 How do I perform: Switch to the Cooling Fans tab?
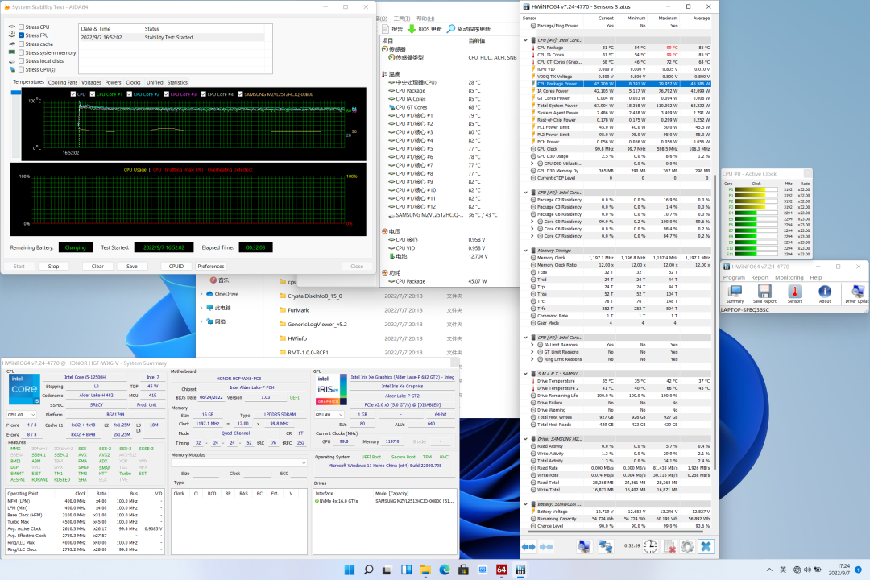[x=63, y=82]
